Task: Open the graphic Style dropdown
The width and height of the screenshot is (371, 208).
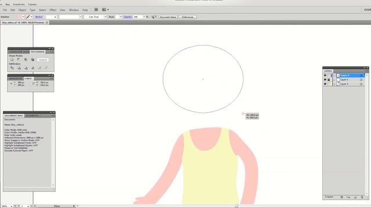Action: coord(121,17)
